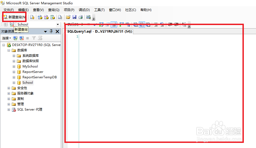Click the printer icon in standard toolbar

[x=81, y=17]
